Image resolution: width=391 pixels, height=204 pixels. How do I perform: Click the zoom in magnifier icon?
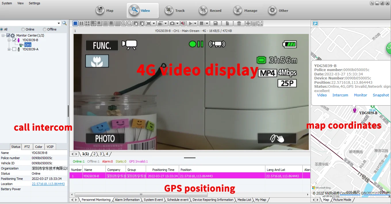click(x=124, y=23)
